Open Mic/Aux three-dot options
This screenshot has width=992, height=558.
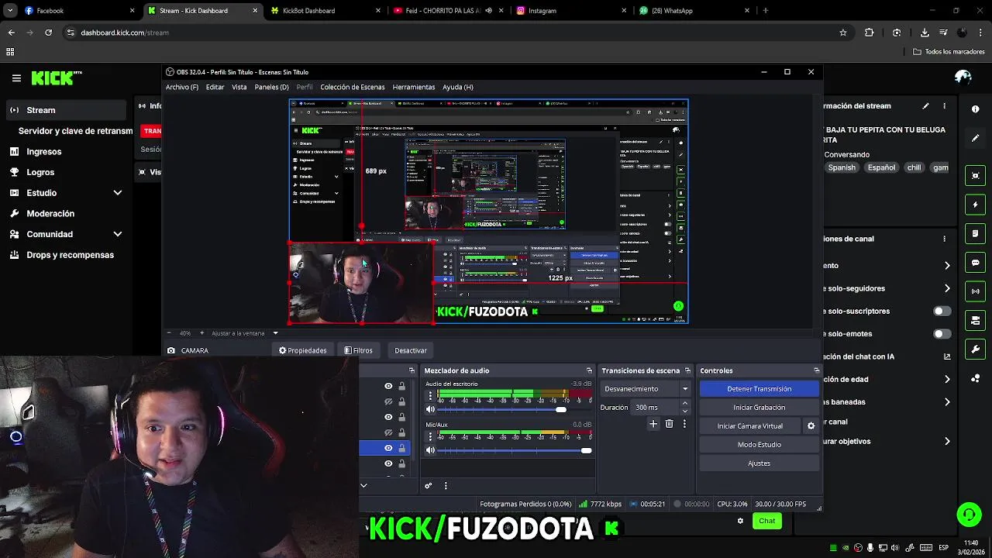click(x=430, y=436)
